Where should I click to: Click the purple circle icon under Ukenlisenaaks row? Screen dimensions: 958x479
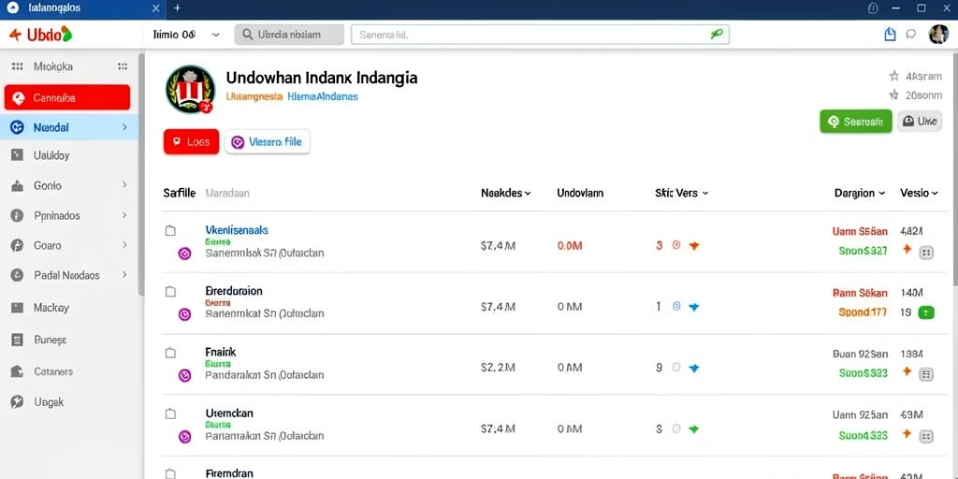[184, 253]
